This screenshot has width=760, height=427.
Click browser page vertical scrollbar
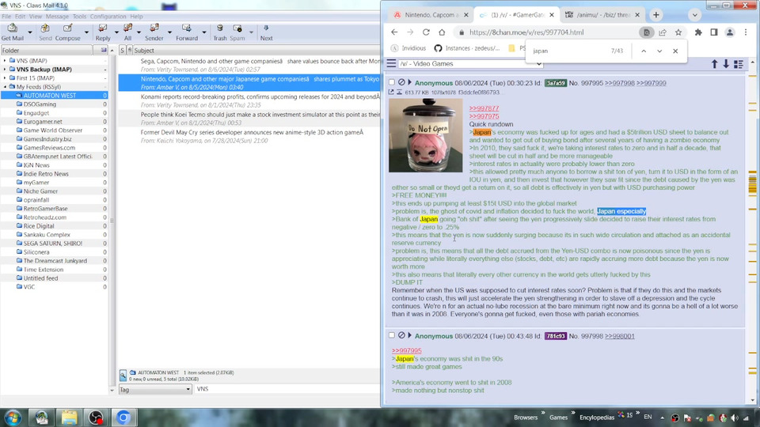(753, 232)
